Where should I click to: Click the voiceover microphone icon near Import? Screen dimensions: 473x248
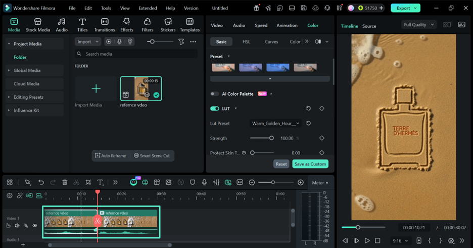[119, 42]
